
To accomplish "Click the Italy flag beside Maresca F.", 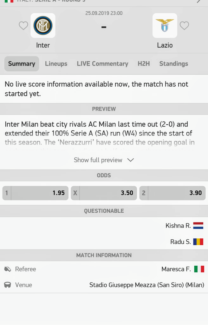I will pos(199,269).
